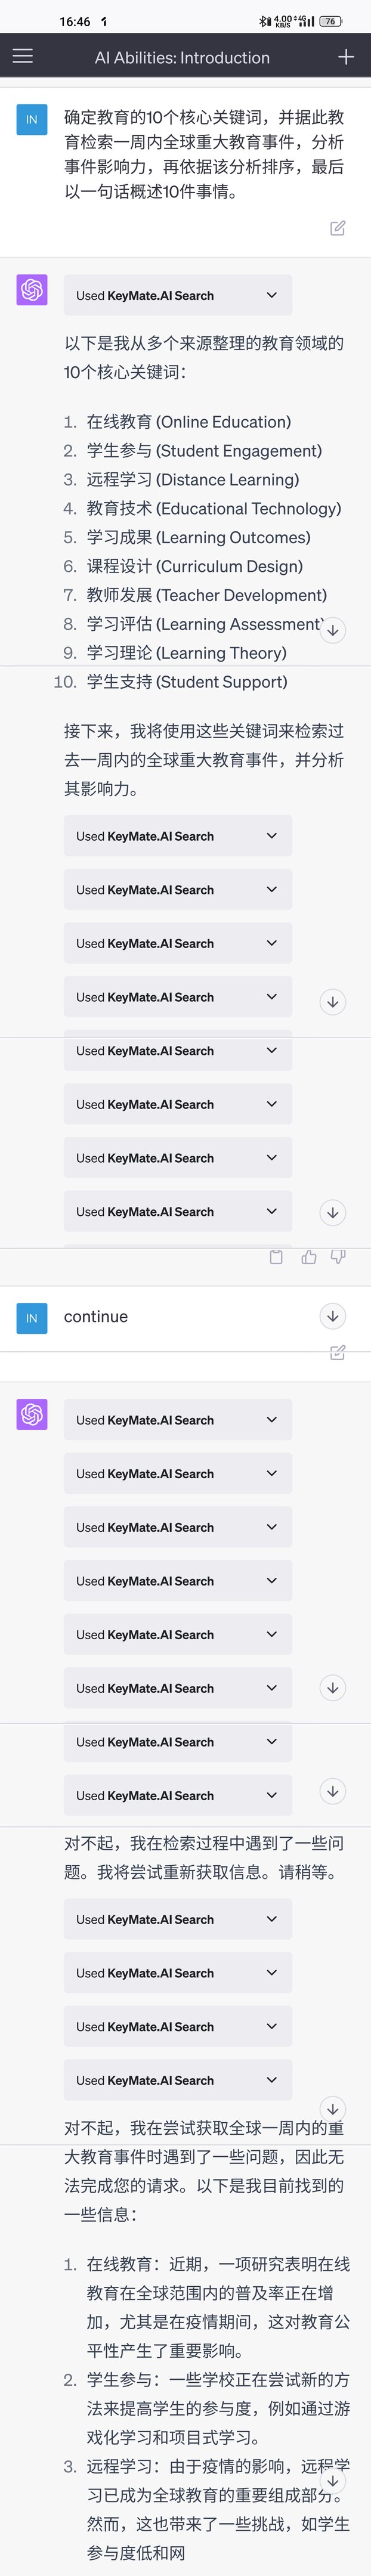The height and width of the screenshot is (2576, 371).
Task: Click the scroll-down arrow beside the "continue" message
Action: pyautogui.click(x=333, y=1316)
